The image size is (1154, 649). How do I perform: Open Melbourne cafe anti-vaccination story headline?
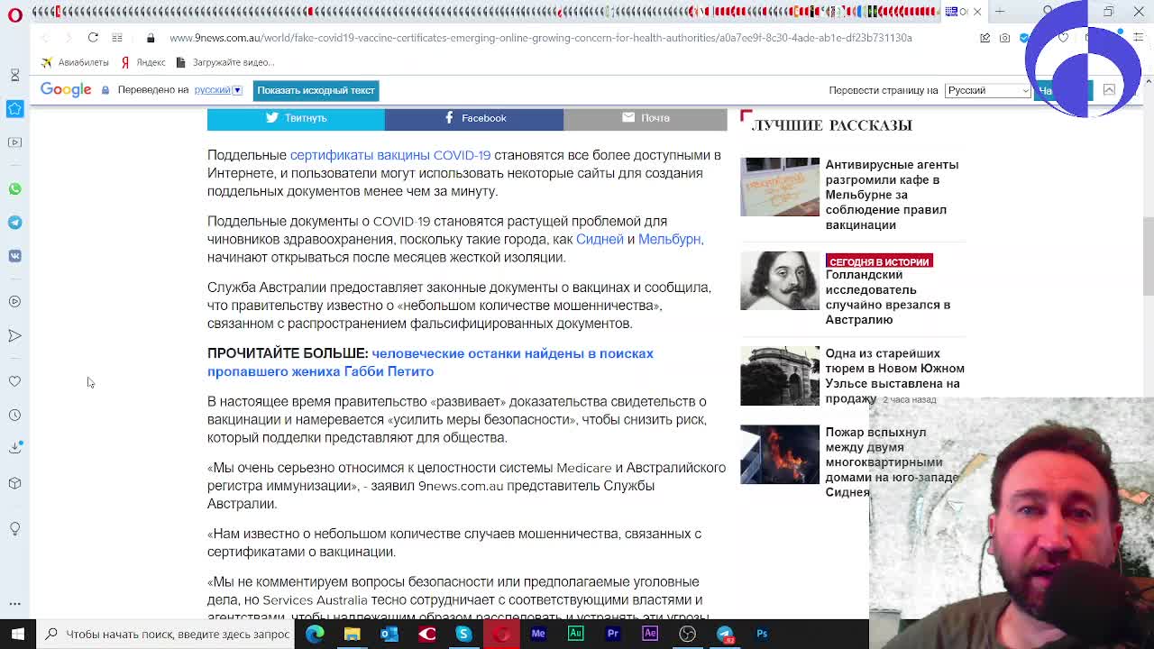(892, 195)
